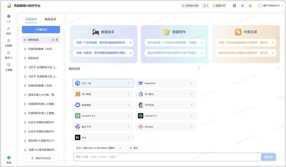This screenshot has height=167, width=286.
Task: Toggle the sun theme mode icon
Action: point(242,6)
